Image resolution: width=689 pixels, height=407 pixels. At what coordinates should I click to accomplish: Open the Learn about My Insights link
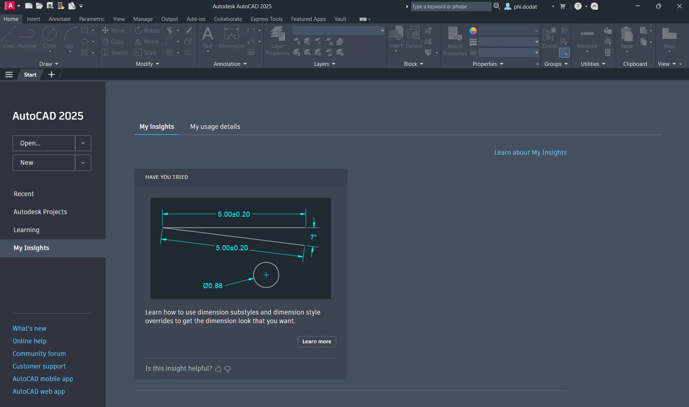(x=530, y=153)
